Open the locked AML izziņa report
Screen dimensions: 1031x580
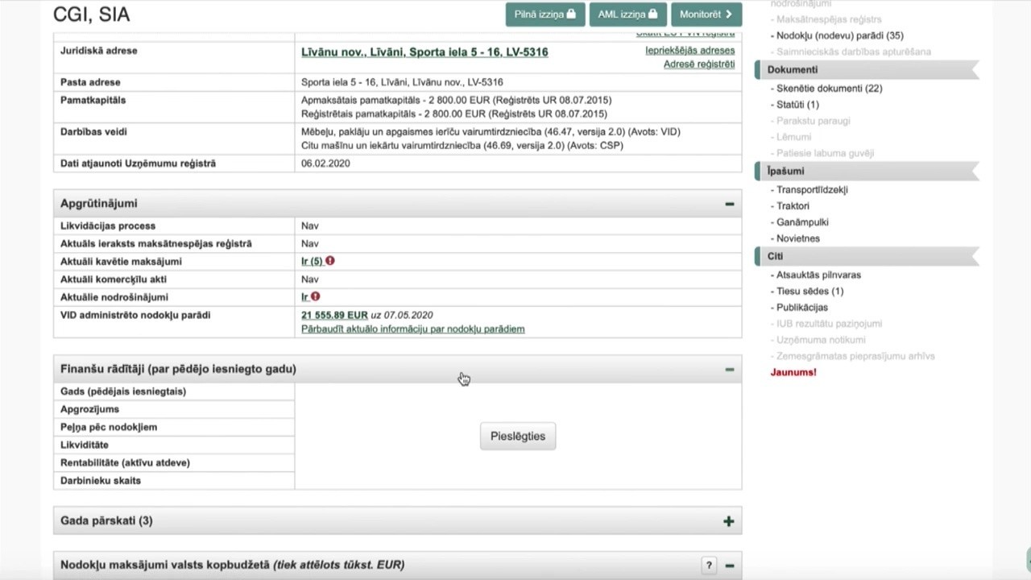pyautogui.click(x=627, y=14)
